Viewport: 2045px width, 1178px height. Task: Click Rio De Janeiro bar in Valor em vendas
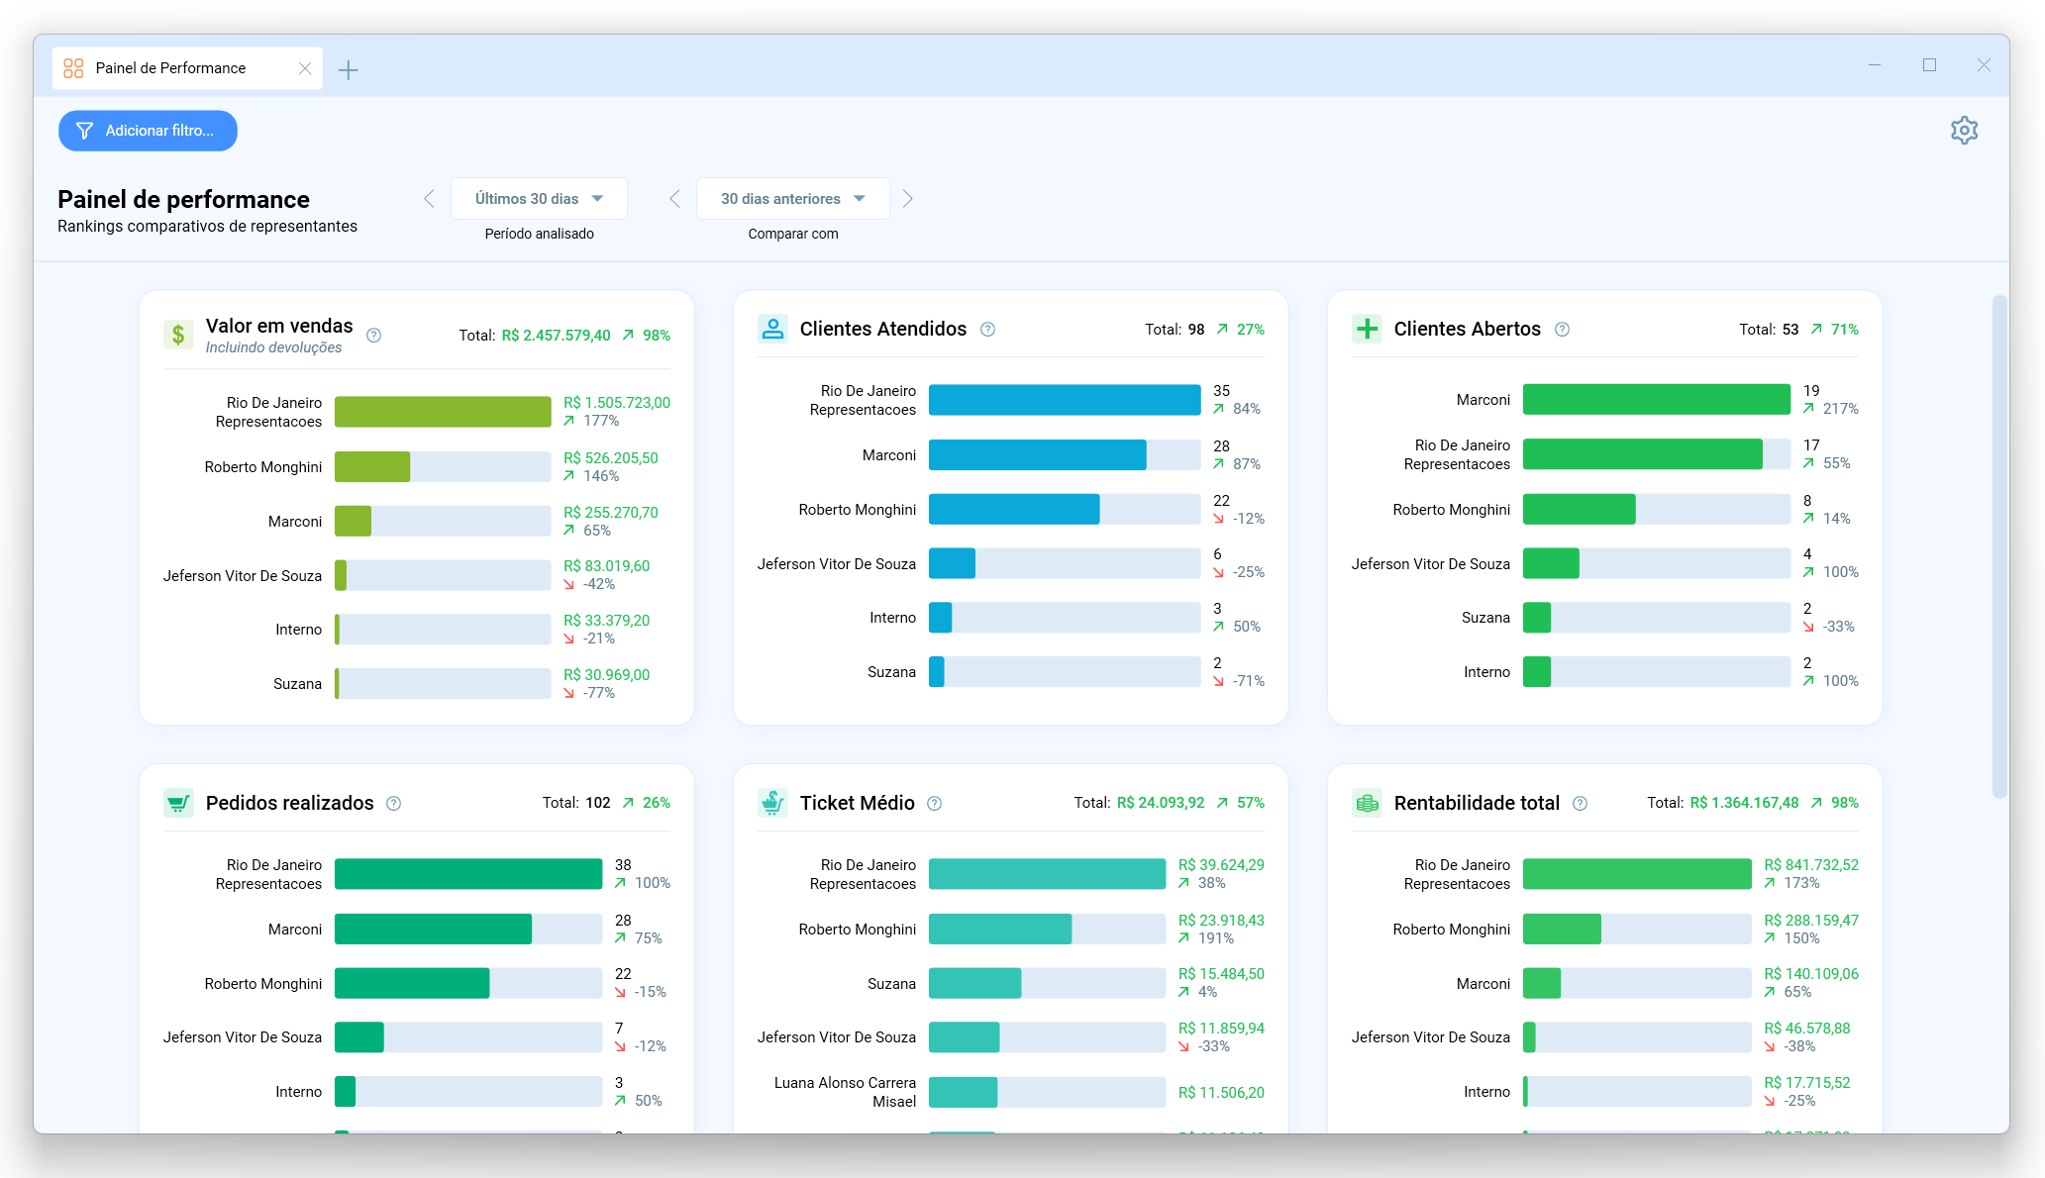(x=443, y=412)
